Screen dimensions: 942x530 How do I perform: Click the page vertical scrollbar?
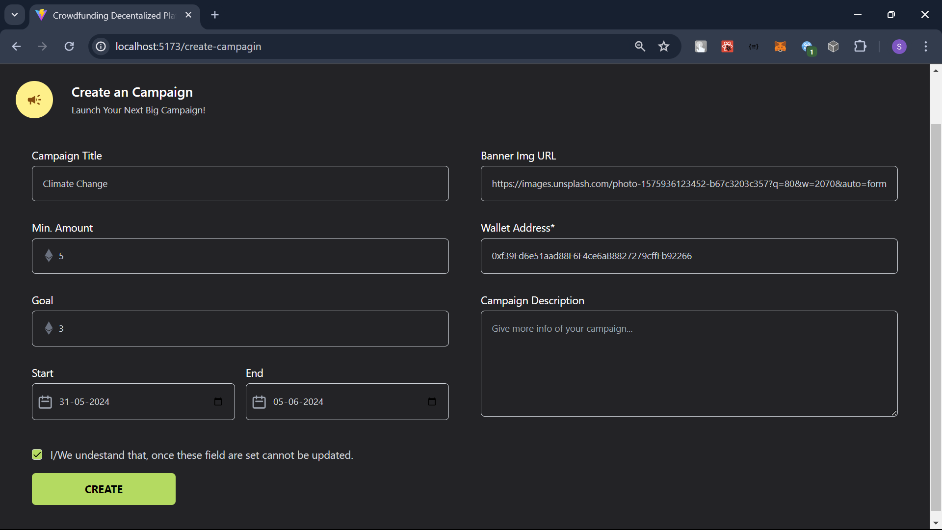(936, 317)
